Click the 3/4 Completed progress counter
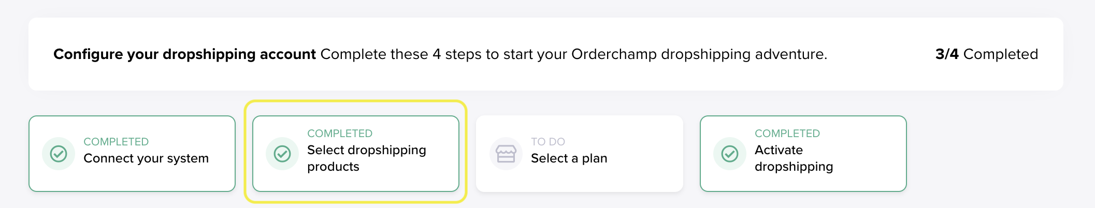 click(x=987, y=54)
